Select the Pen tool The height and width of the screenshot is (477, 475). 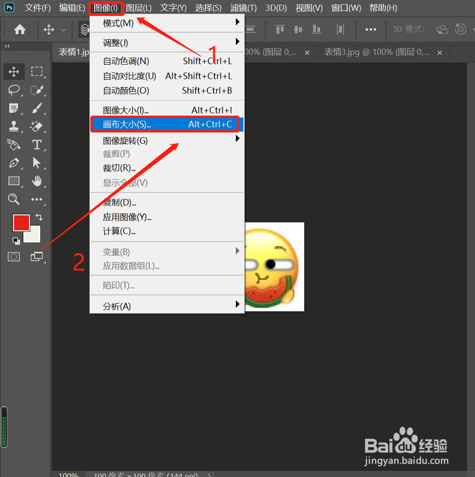[14, 163]
